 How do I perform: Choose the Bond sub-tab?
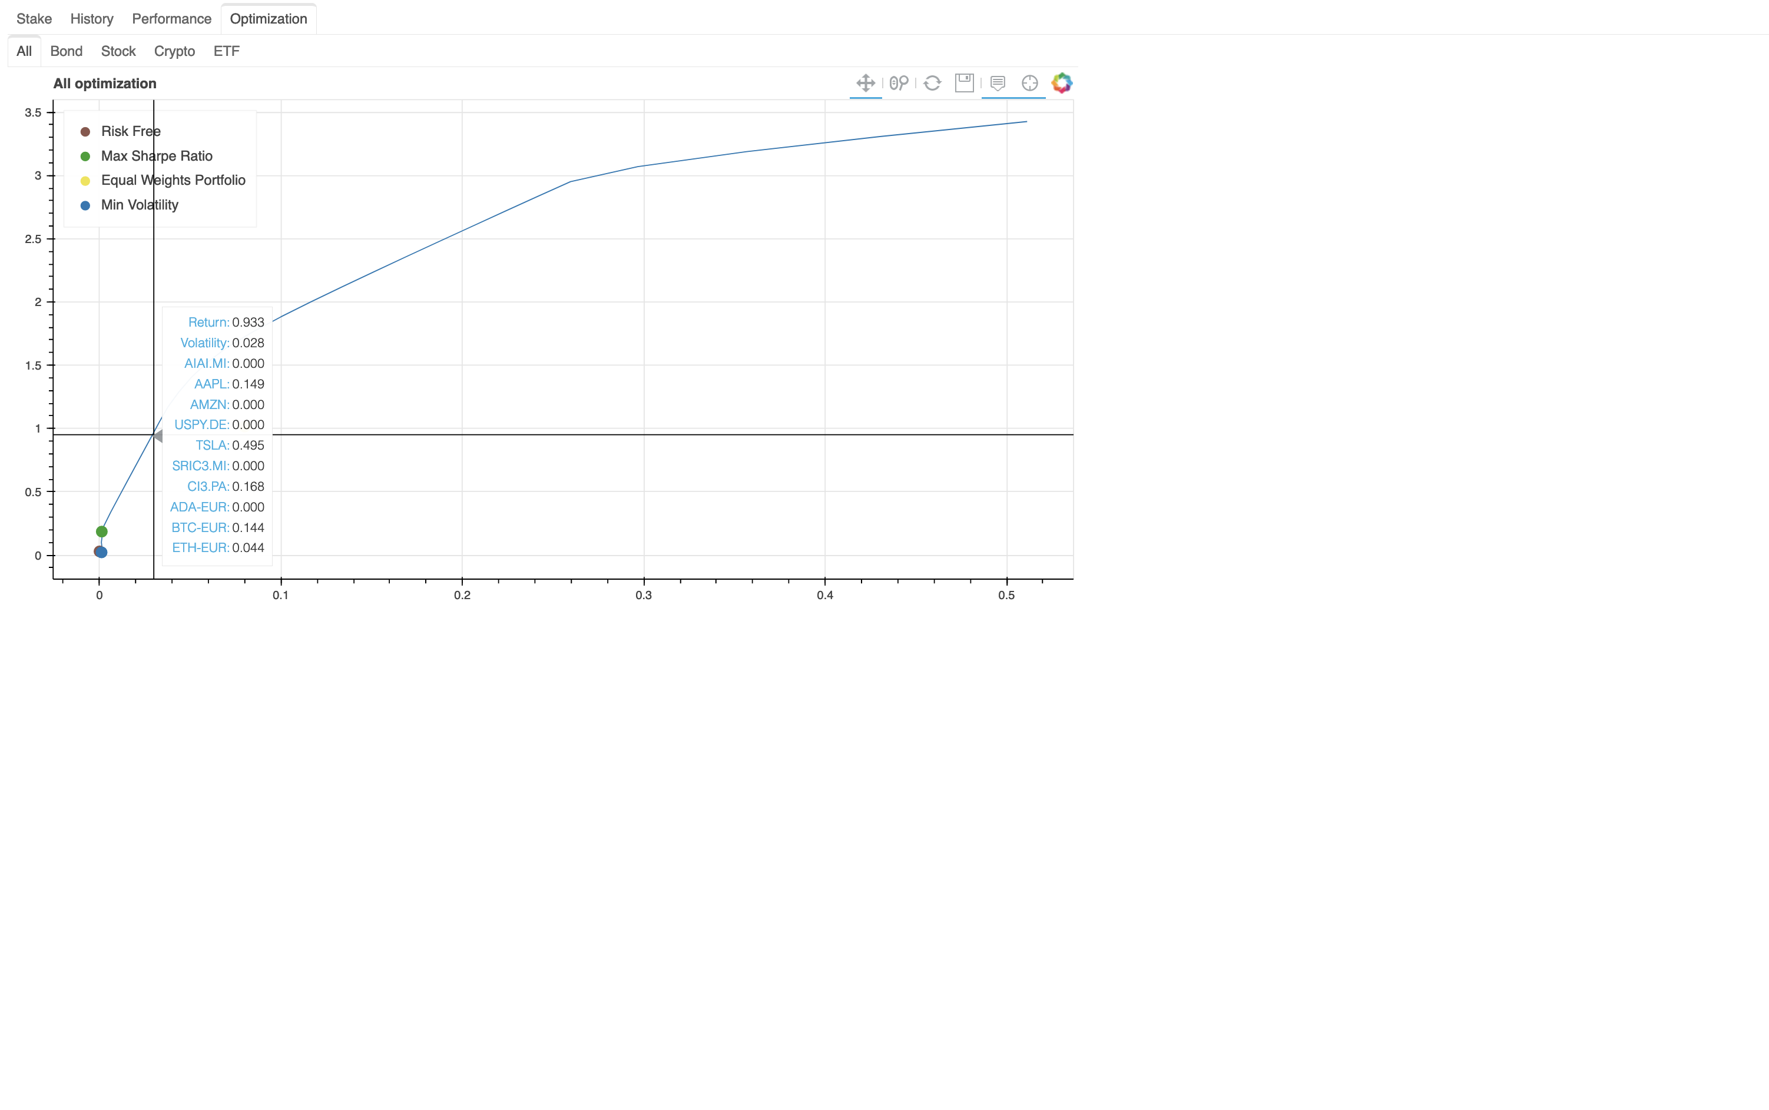pyautogui.click(x=66, y=51)
